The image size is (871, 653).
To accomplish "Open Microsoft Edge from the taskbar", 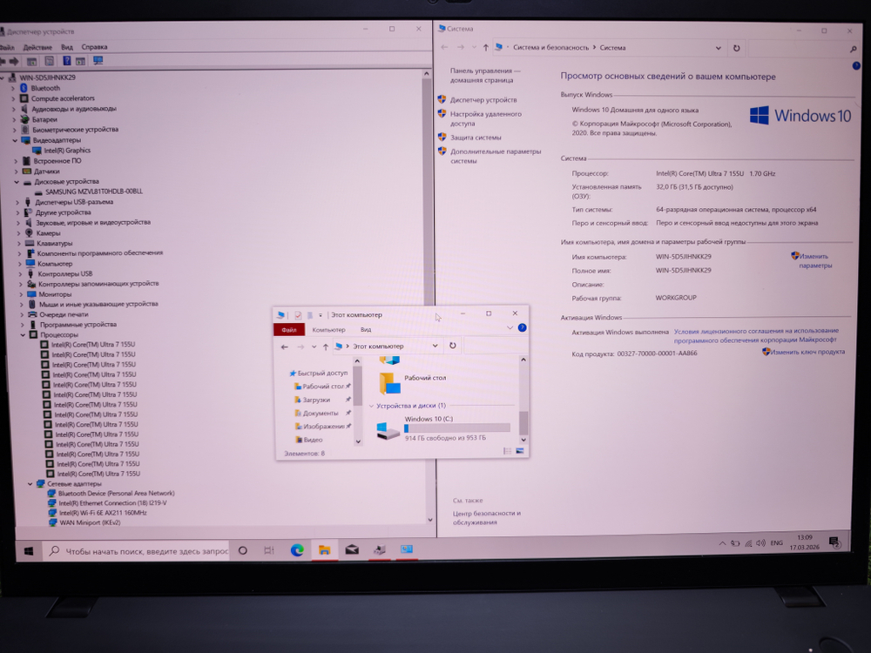I will (x=296, y=550).
